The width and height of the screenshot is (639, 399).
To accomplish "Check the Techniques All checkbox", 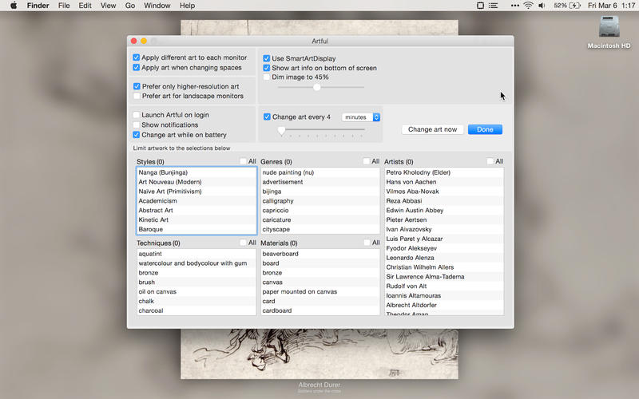I will point(244,243).
